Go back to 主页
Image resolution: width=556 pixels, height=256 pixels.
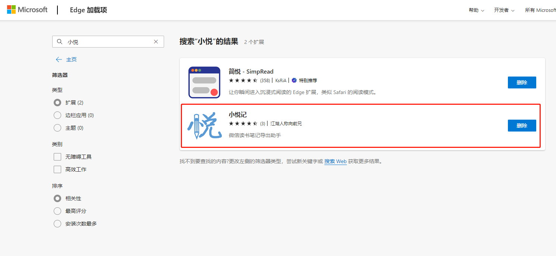coord(71,59)
